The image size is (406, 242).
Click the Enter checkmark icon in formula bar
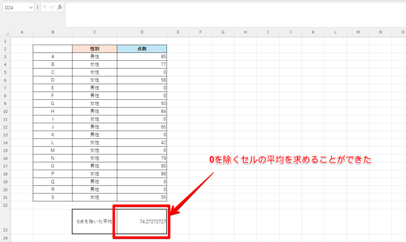click(x=52, y=7)
